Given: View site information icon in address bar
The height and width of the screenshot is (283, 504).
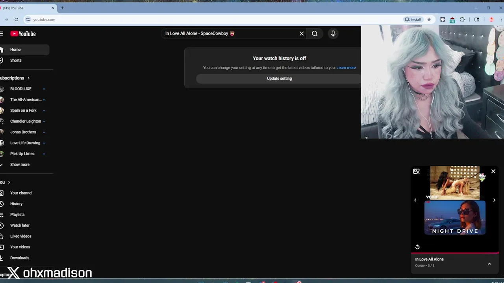Looking at the screenshot, I should tap(28, 19).
